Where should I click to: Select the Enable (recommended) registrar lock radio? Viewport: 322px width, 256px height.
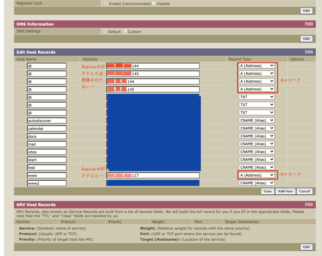(106, 3)
